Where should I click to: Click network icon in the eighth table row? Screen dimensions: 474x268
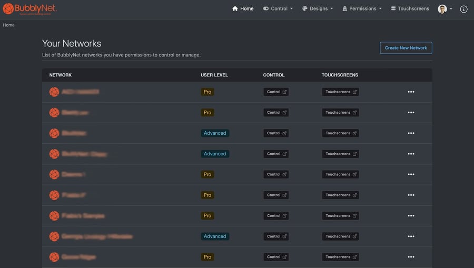(x=54, y=236)
